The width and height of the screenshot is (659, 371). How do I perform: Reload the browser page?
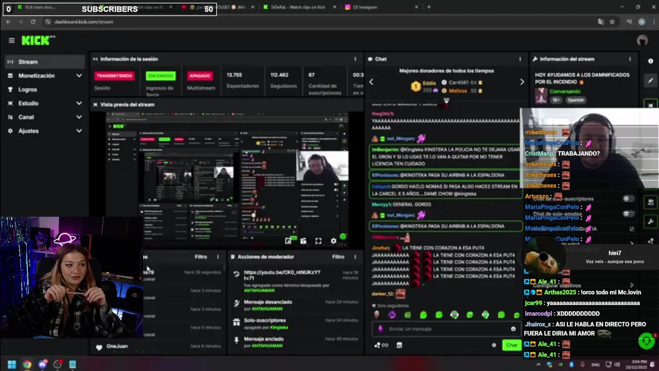click(33, 22)
